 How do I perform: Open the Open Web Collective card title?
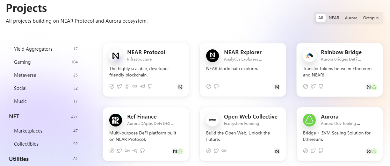251,117
